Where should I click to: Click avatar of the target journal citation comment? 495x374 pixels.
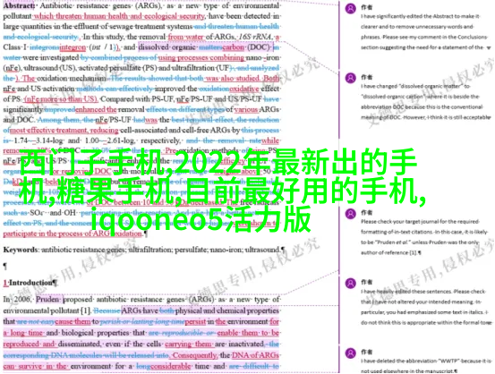coord(350,214)
